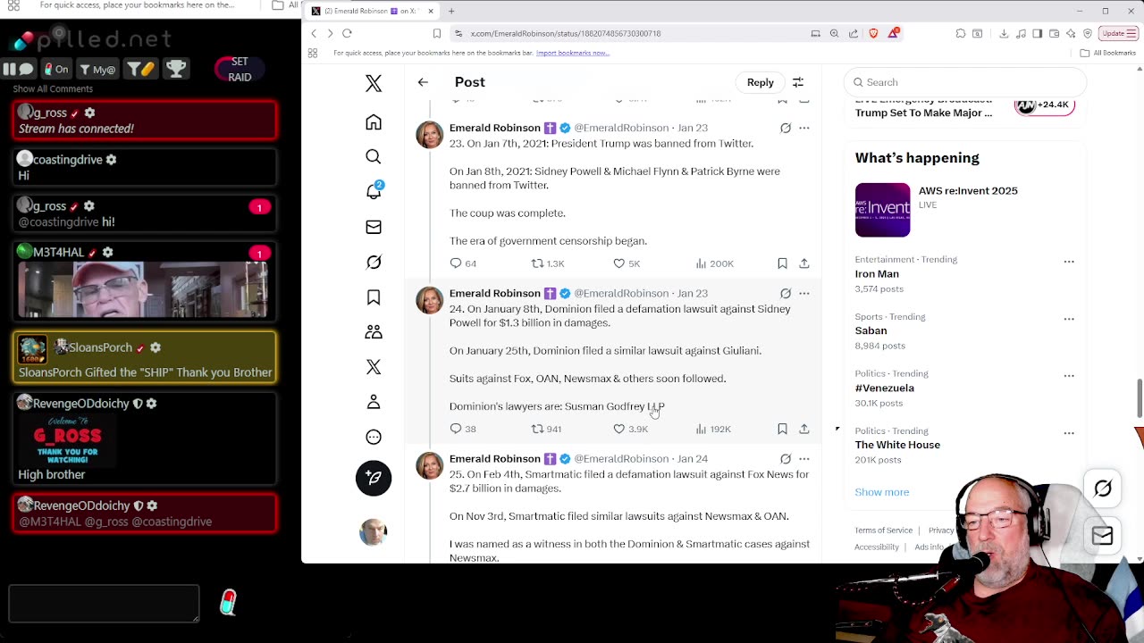Open more options on Dominion lawsuit post
The height and width of the screenshot is (643, 1144).
click(804, 293)
